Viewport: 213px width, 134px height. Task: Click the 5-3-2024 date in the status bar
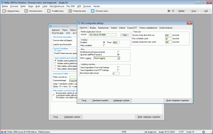(171, 132)
